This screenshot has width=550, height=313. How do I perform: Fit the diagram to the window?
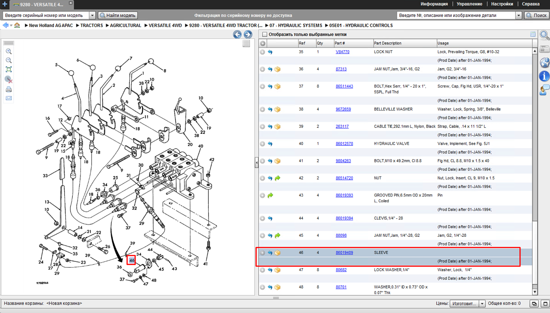[x=8, y=70]
